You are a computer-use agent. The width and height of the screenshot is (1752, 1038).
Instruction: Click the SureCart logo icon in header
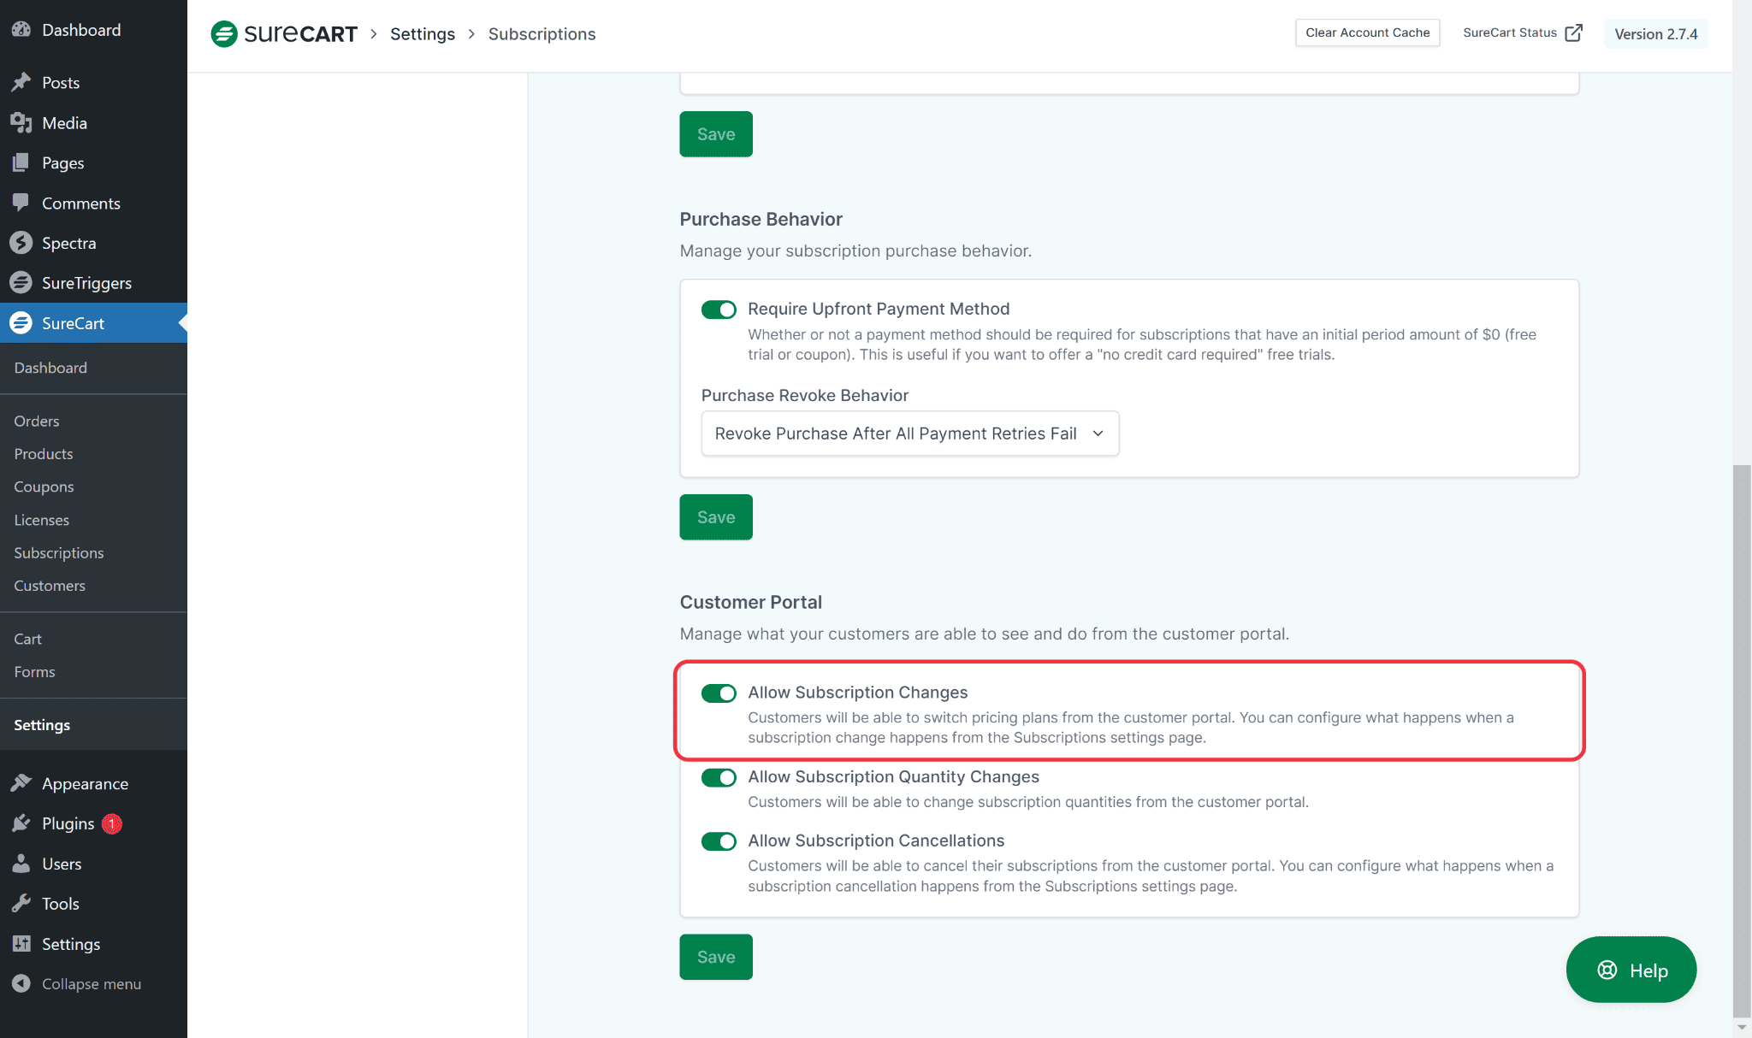click(224, 34)
